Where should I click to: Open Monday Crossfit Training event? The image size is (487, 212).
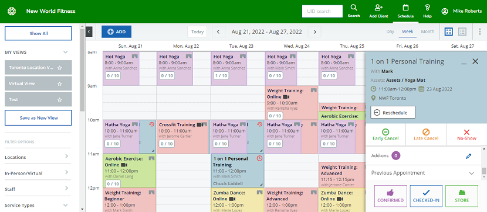(183, 137)
